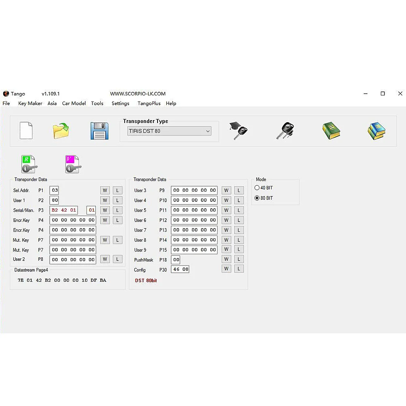
Task: Open the TangoPlus menu
Action: (x=149, y=103)
